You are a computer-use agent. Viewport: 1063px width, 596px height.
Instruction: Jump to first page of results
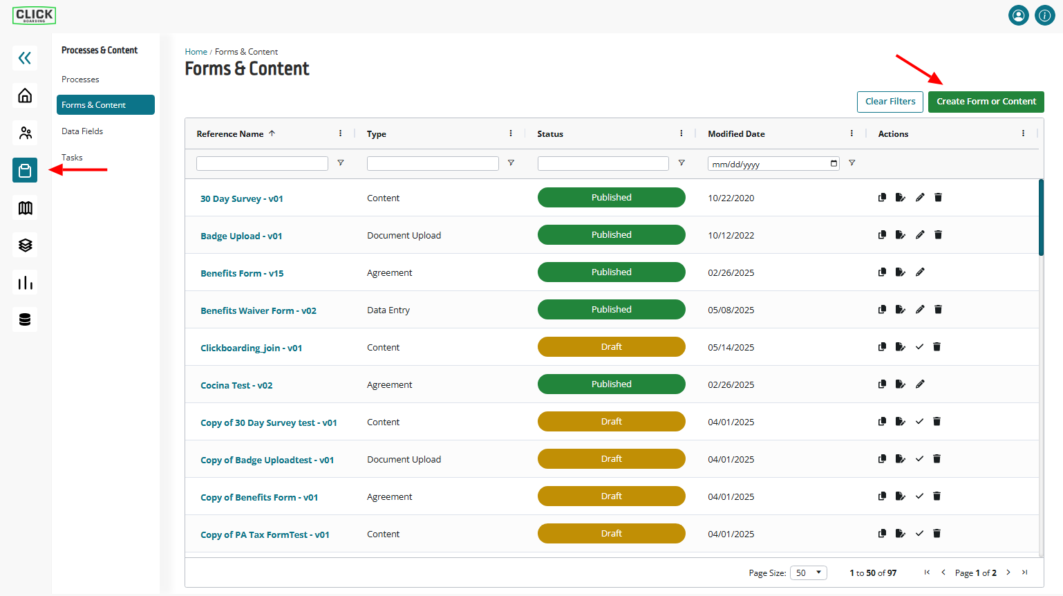(927, 572)
